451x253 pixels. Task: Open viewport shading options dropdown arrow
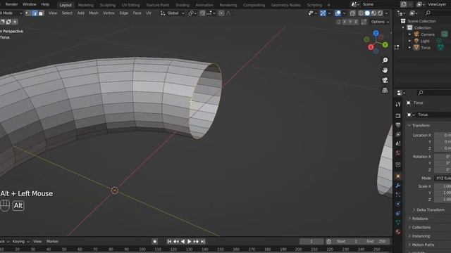[x=387, y=13]
